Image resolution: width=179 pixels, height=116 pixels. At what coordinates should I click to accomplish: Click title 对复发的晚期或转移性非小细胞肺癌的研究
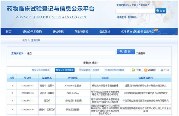click(146, 86)
